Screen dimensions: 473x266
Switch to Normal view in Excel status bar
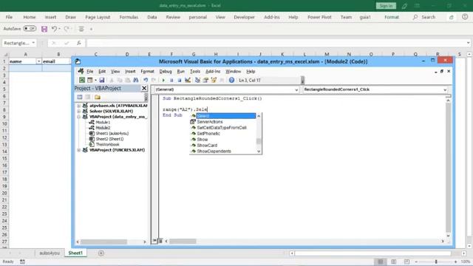pos(381,262)
